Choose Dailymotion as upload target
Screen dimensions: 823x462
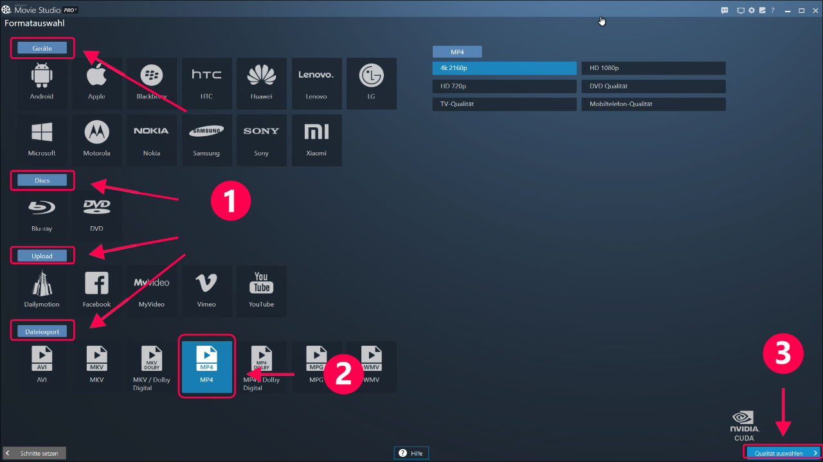(42, 291)
